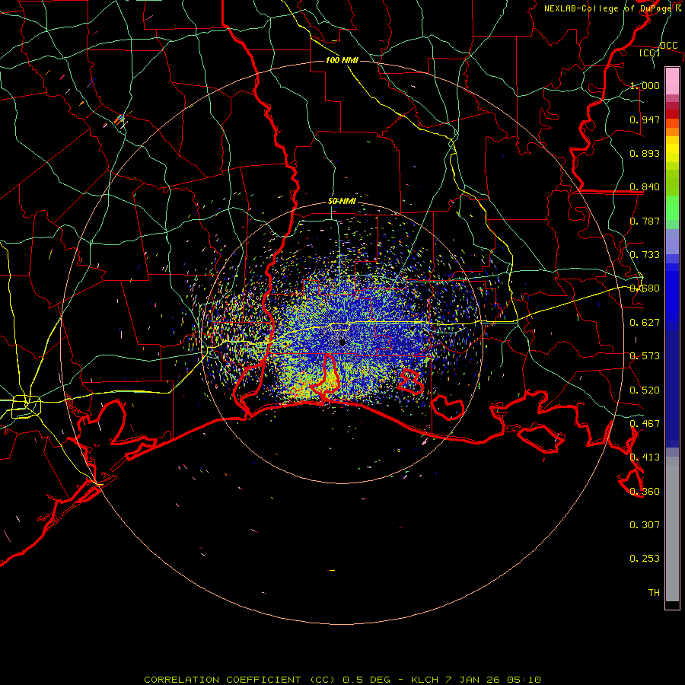Select the 0.573 scale value
The image size is (685, 685).
point(645,356)
